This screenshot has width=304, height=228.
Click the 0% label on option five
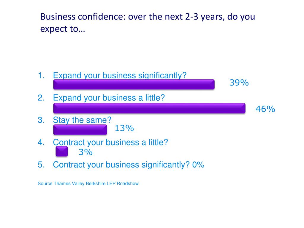tap(198, 165)
